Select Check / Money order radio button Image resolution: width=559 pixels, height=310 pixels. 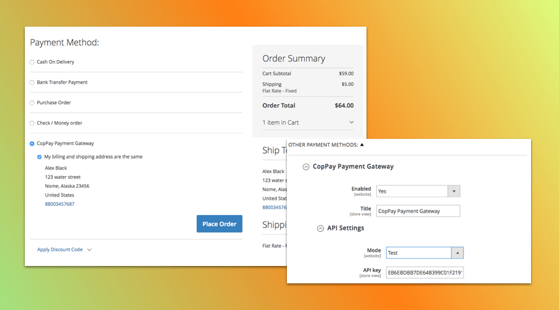click(32, 123)
